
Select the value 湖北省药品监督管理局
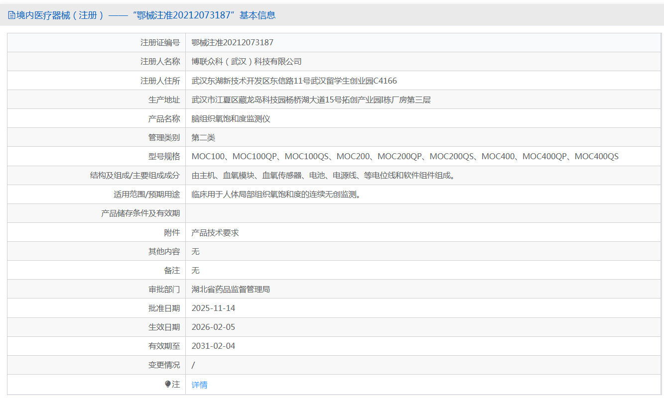[x=231, y=289]
